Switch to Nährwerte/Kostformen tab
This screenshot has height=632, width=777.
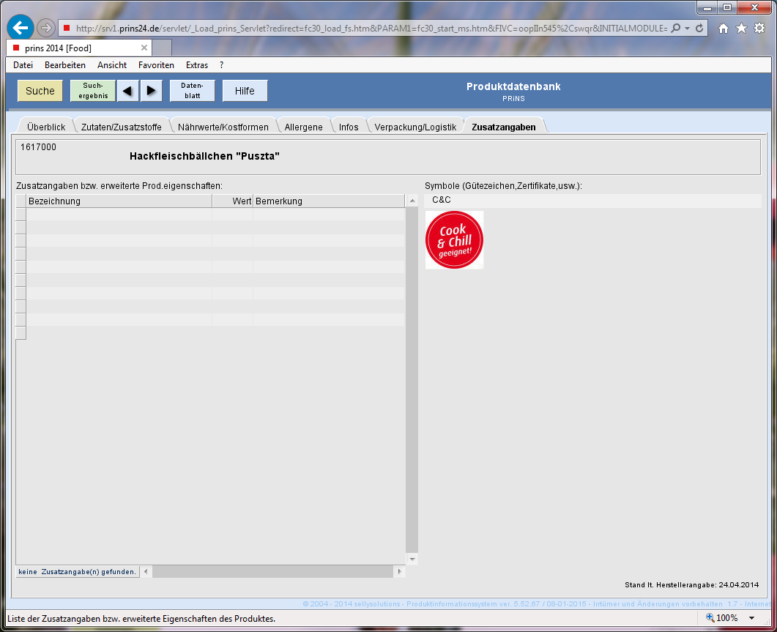click(223, 127)
